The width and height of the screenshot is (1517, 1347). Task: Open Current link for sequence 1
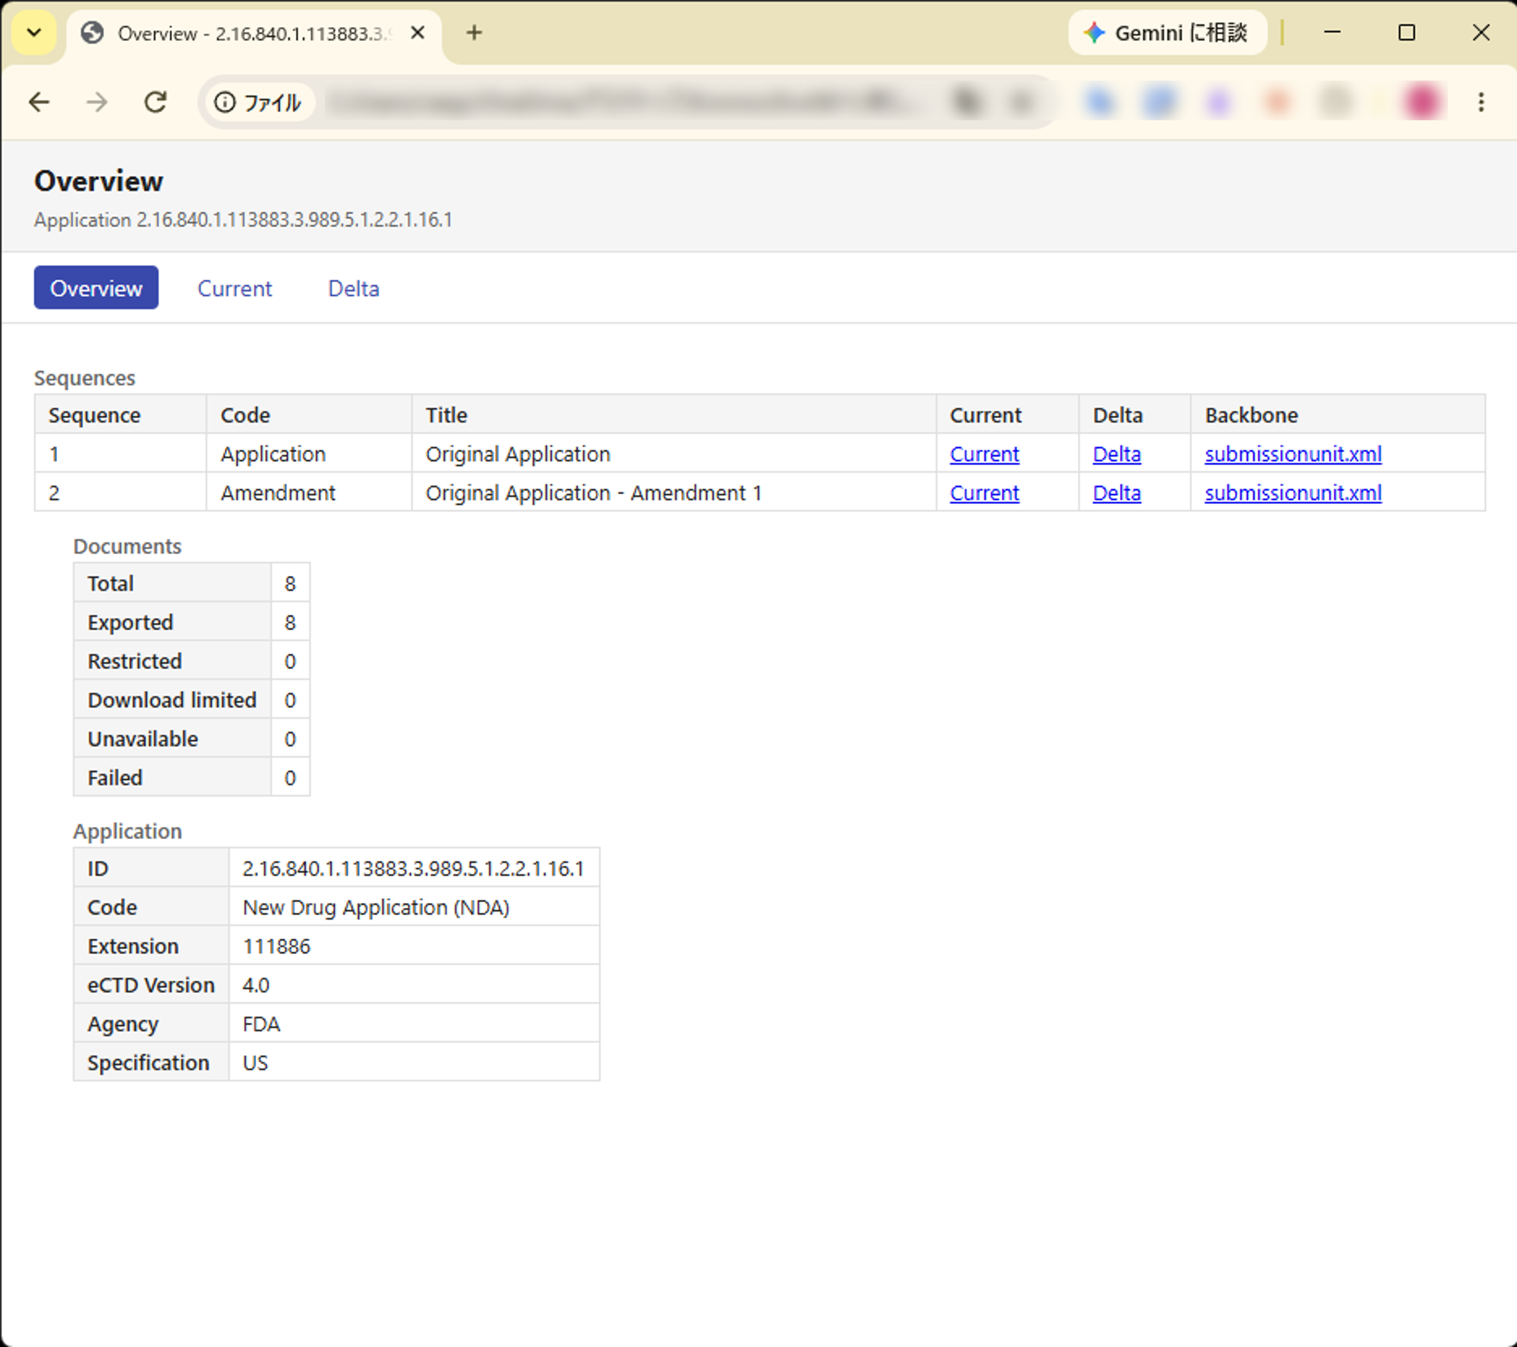pos(984,454)
